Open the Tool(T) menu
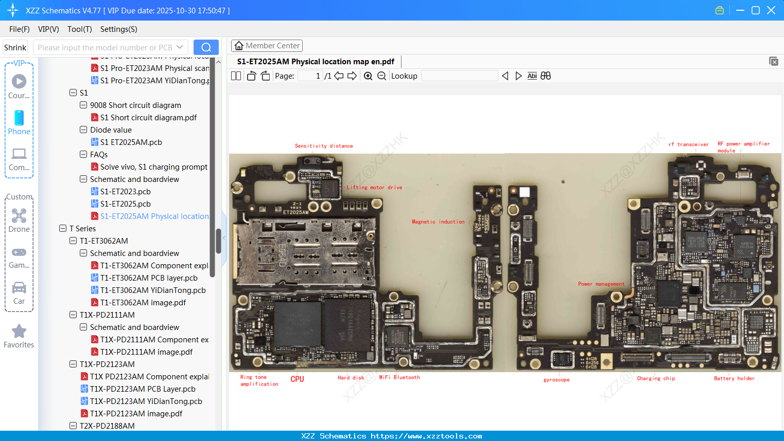This screenshot has height=441, width=784. (79, 29)
